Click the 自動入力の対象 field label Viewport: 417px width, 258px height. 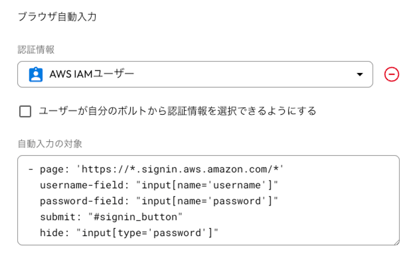click(50, 144)
